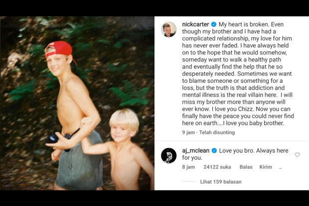This screenshot has height=206, width=309.
Task: Open the nickcarter username link
Action: [x=195, y=24]
